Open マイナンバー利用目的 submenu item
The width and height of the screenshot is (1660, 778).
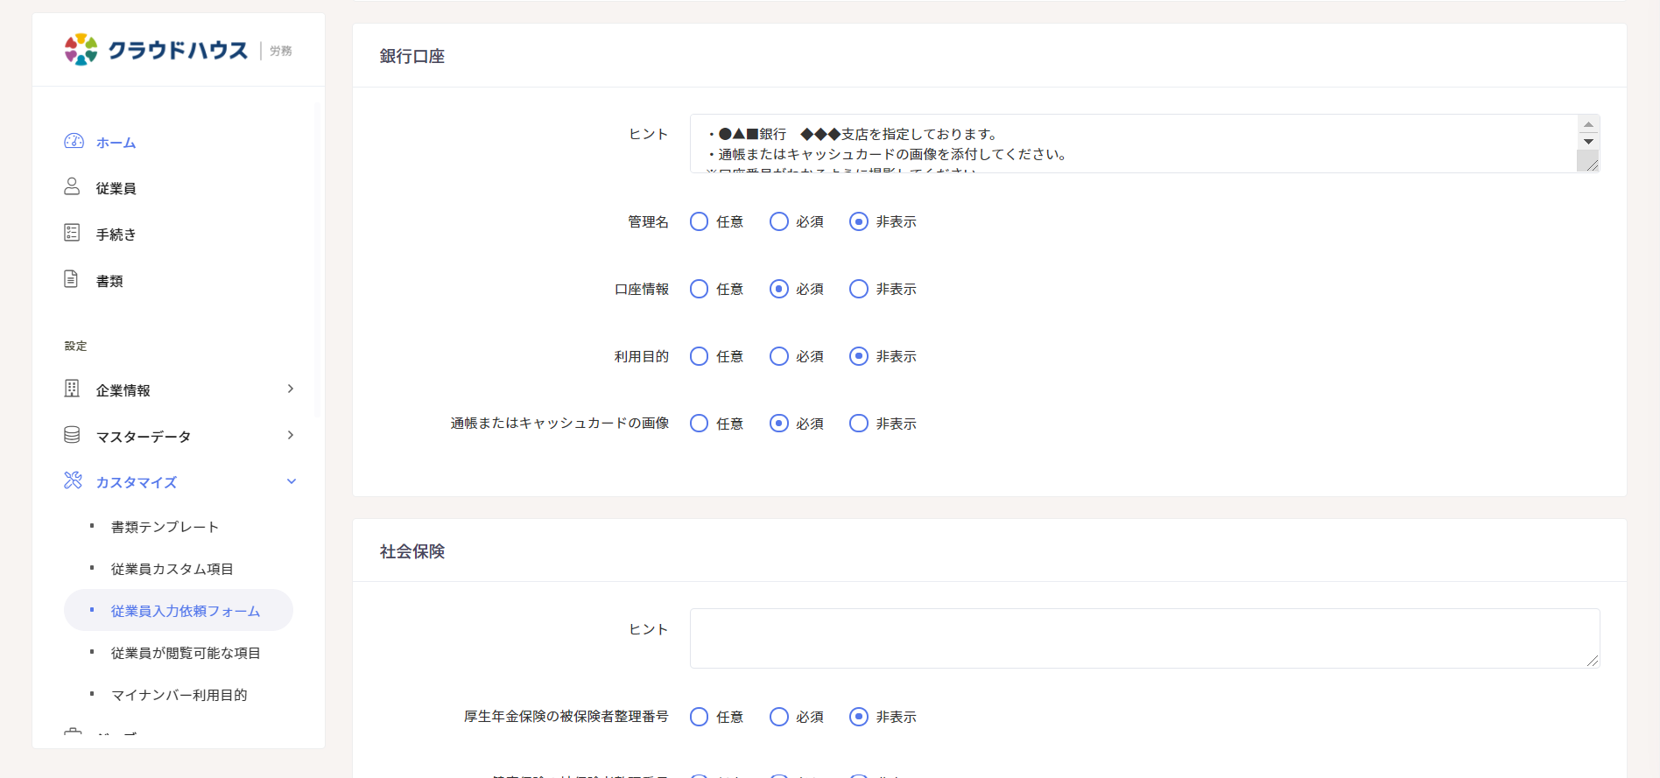[179, 695]
